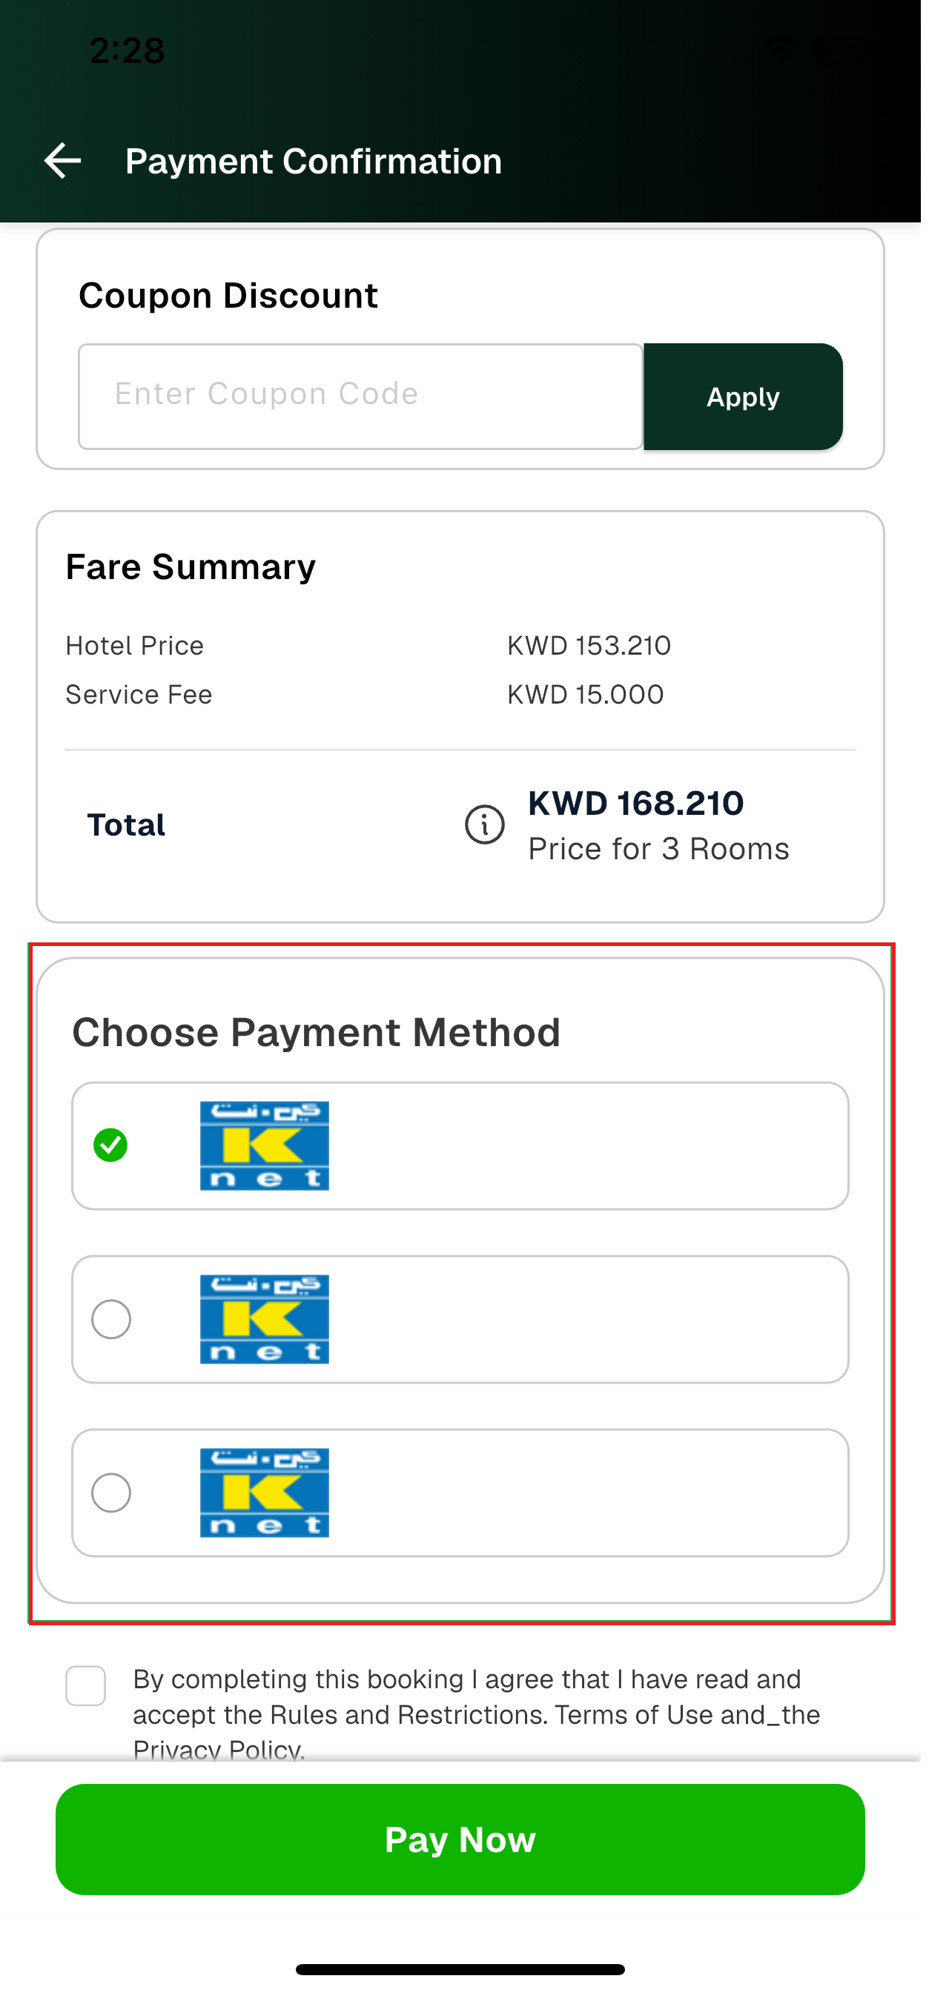
Task: Click the info icon beside Total
Action: pos(484,824)
